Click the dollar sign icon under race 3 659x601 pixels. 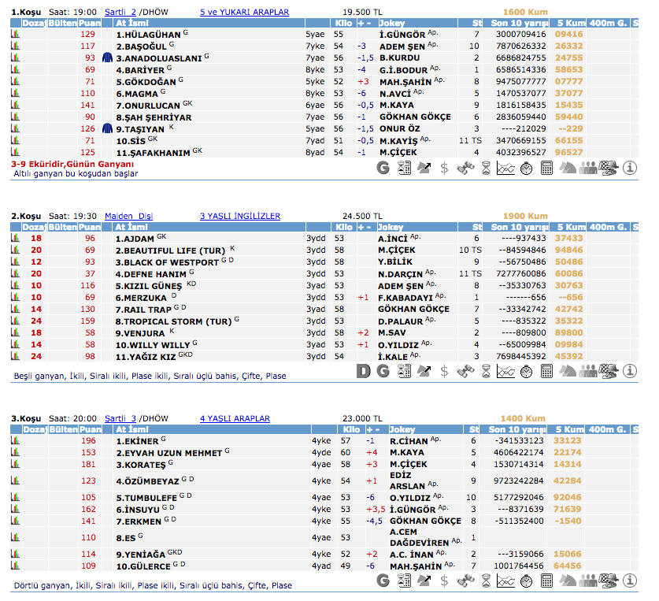pyautogui.click(x=445, y=581)
